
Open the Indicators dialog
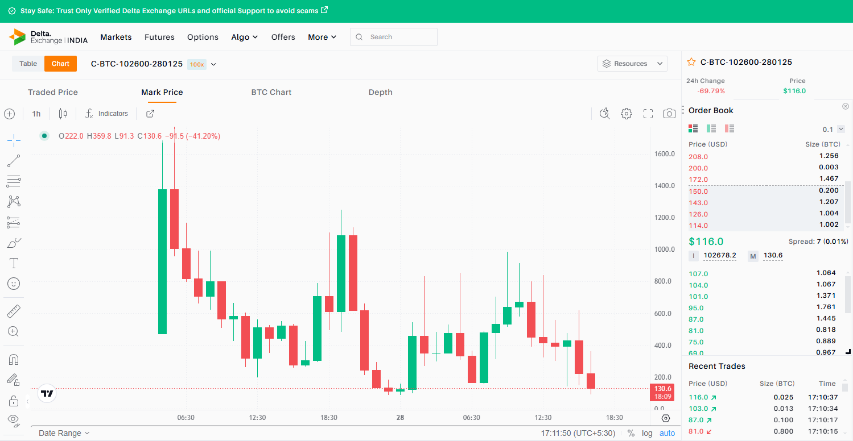pos(107,114)
